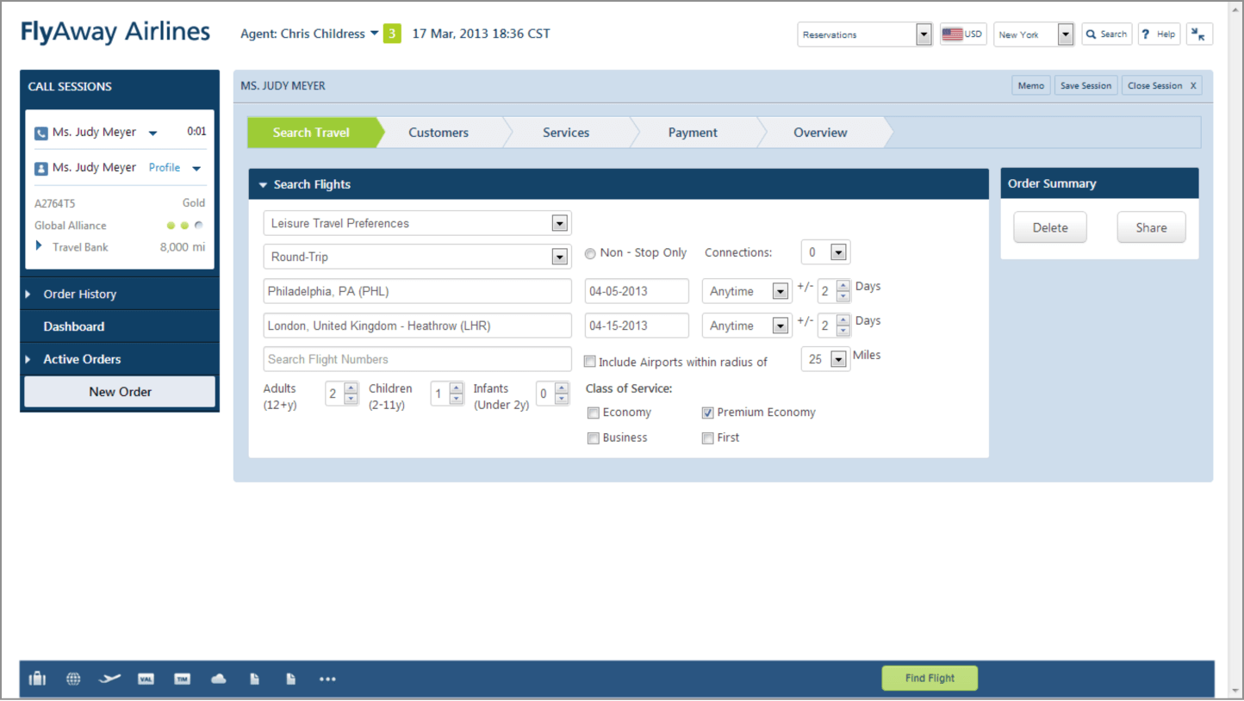Screen dimensions: 1244x701
Task: Open the three-dots more options icon
Action: 327,679
